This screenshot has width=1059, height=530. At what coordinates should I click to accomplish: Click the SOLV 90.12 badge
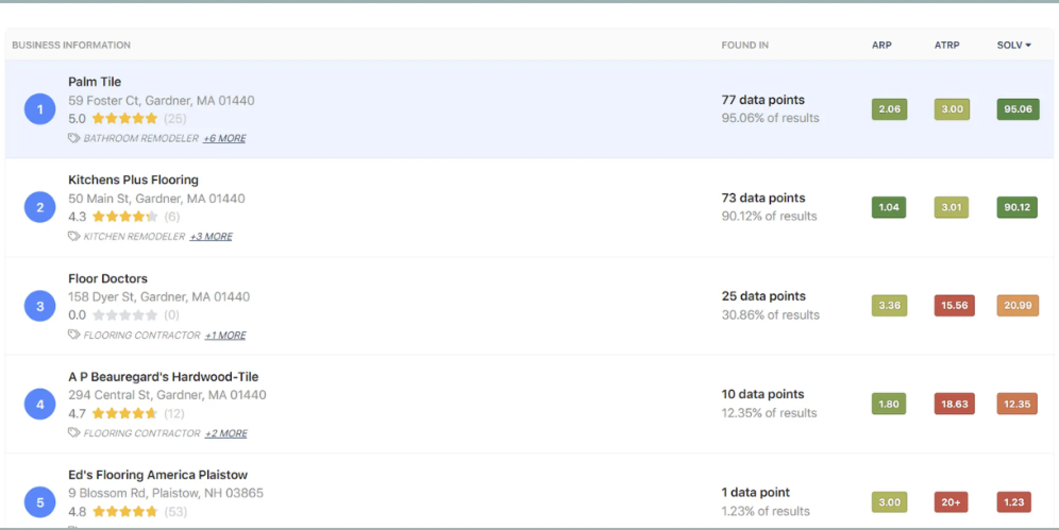click(1017, 208)
